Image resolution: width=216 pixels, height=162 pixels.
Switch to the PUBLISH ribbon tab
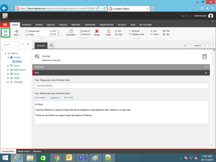[63, 25]
